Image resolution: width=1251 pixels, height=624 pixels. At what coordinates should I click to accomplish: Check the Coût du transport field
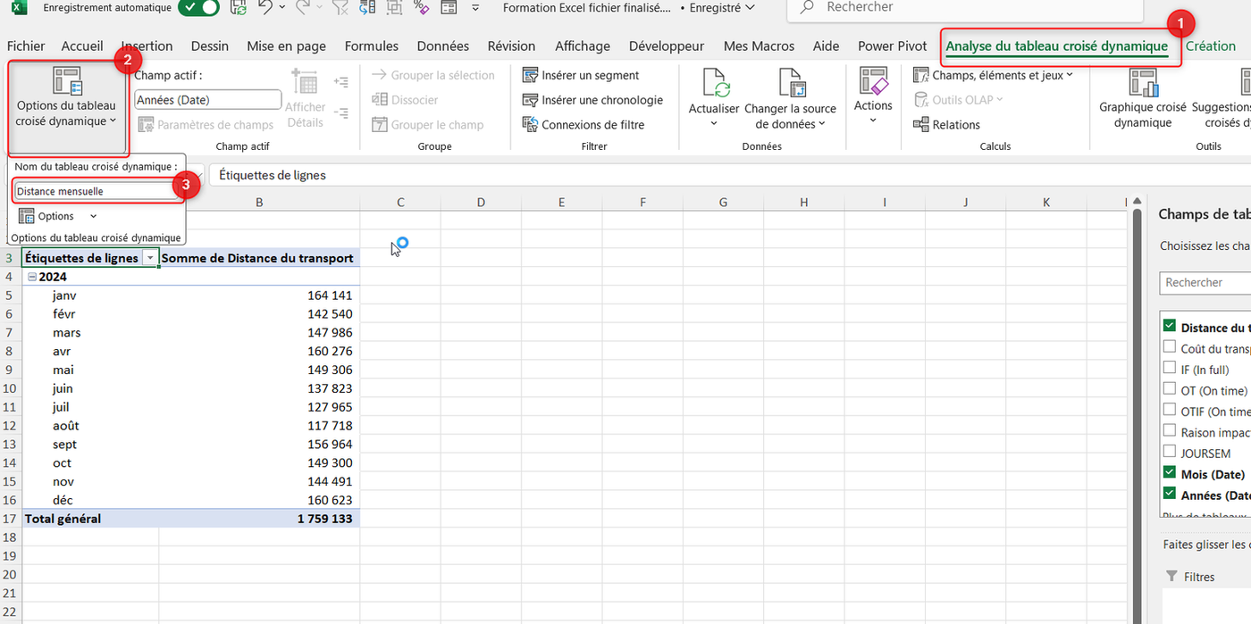click(x=1170, y=347)
